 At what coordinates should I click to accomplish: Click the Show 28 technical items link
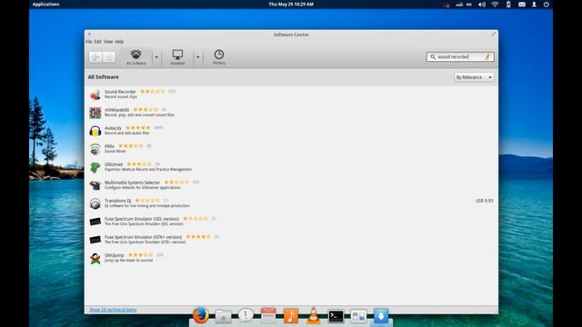(x=113, y=310)
